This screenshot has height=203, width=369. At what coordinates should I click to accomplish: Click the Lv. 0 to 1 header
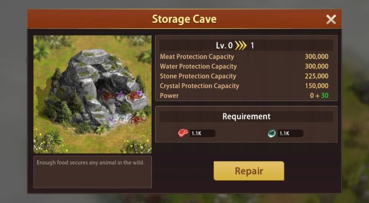click(x=246, y=45)
